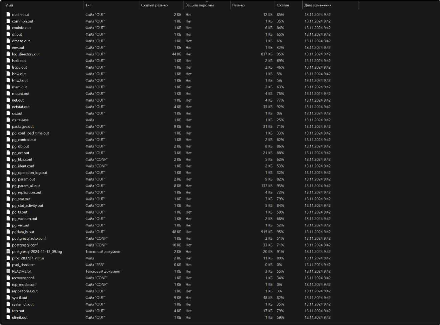The height and width of the screenshot is (325, 440).
Task: Sort by the Тип column header
Action: [x=89, y=5]
